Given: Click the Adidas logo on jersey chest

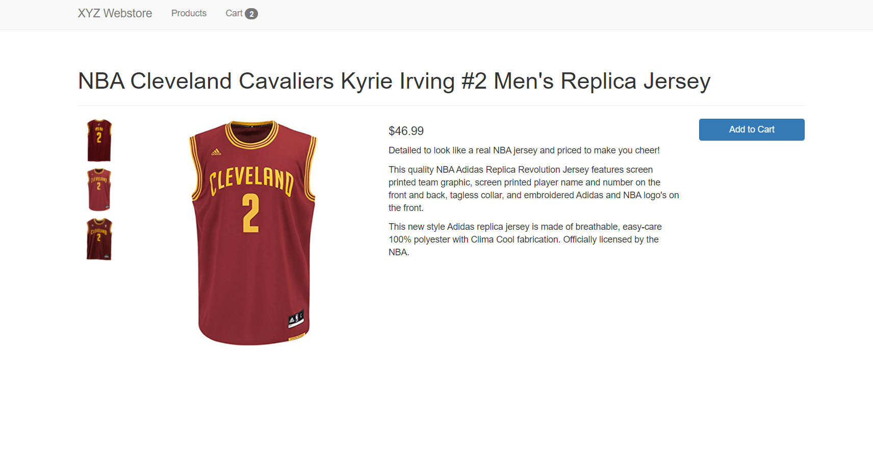Looking at the screenshot, I should (216, 152).
